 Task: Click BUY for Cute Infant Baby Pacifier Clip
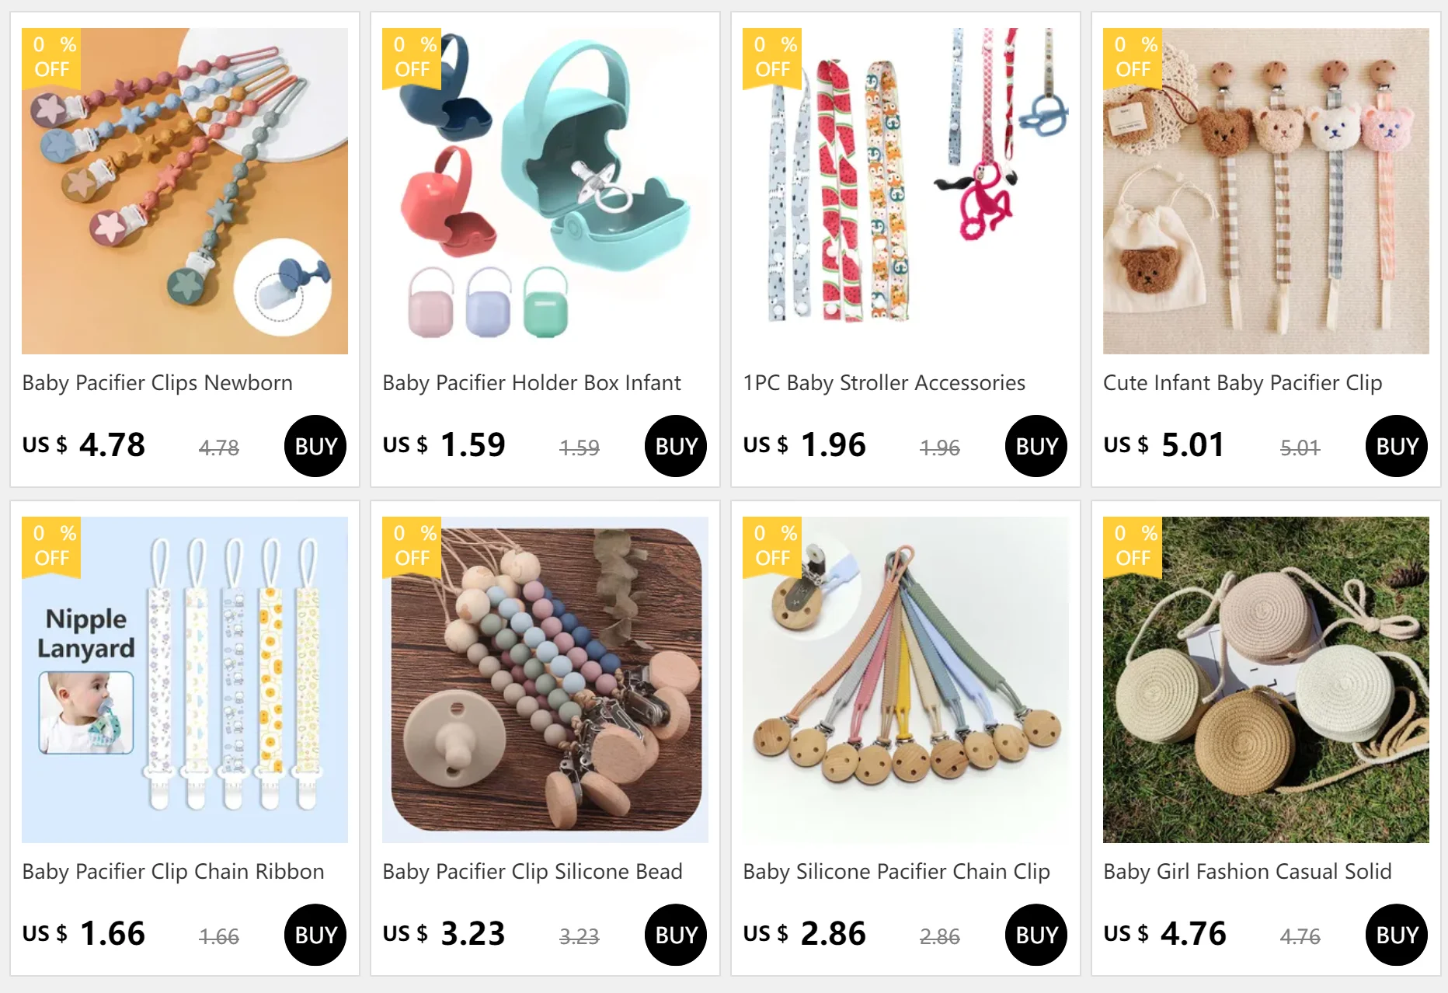click(1397, 446)
